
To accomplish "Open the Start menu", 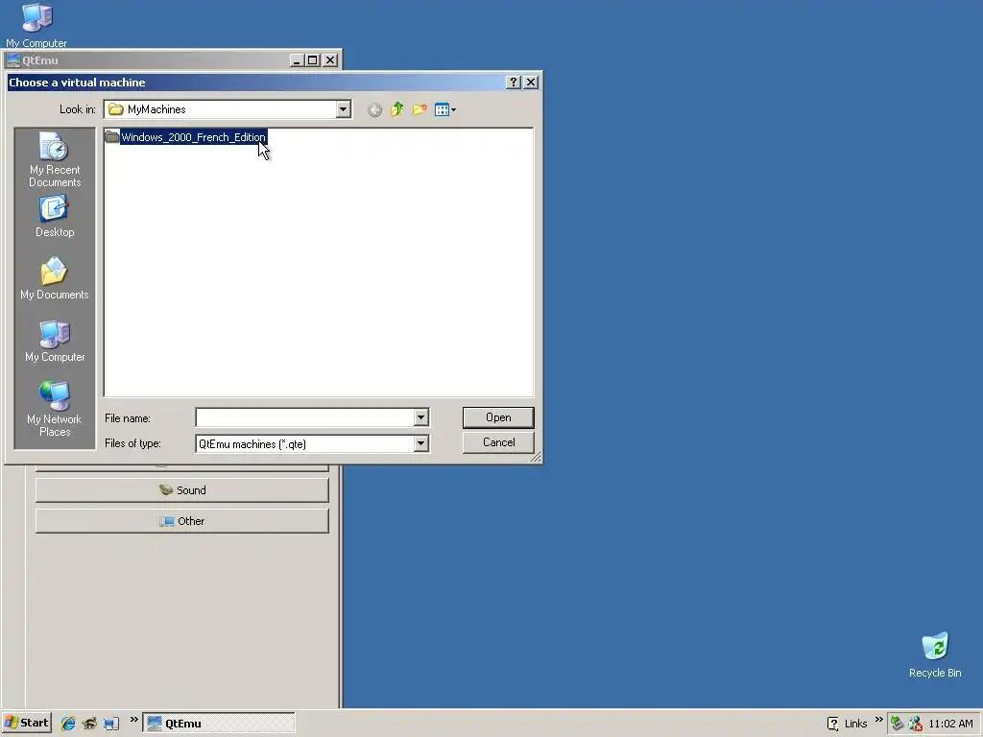I will 26,723.
